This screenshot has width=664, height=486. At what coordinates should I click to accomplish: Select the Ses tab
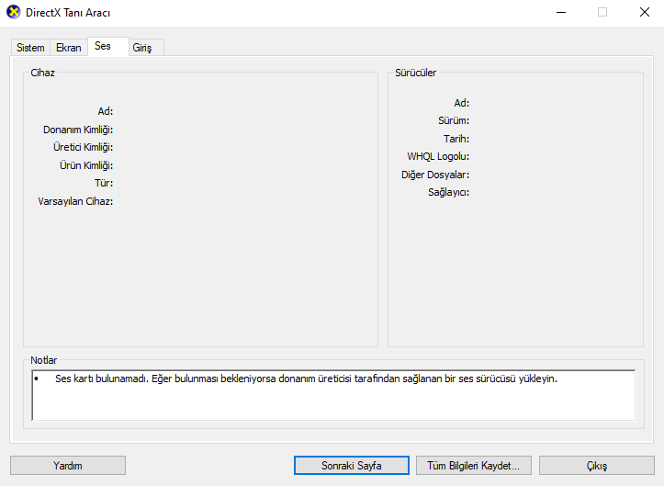[108, 46]
